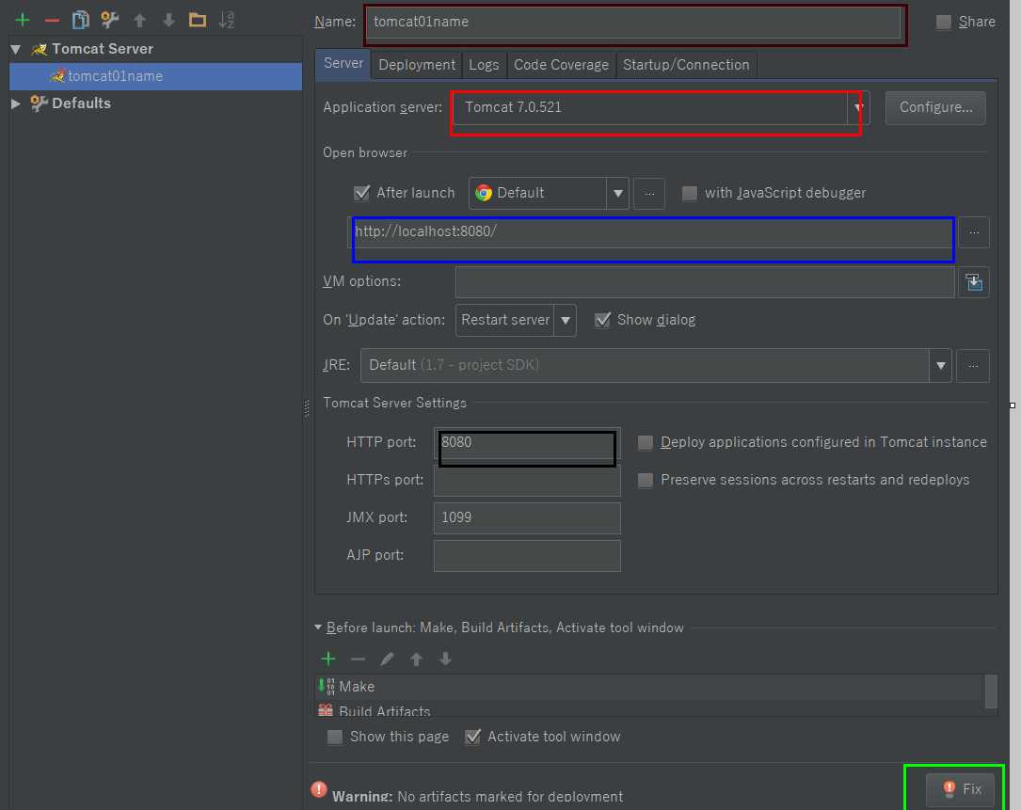The image size is (1021, 810).
Task: Add new run configuration with plus icon
Action: pyautogui.click(x=23, y=20)
